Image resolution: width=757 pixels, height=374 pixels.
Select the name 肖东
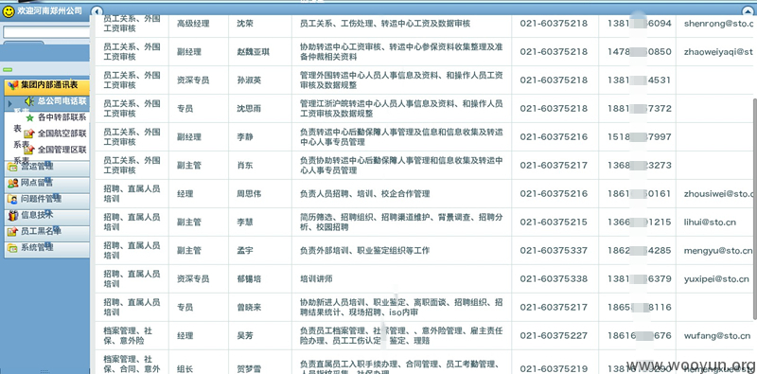(245, 166)
